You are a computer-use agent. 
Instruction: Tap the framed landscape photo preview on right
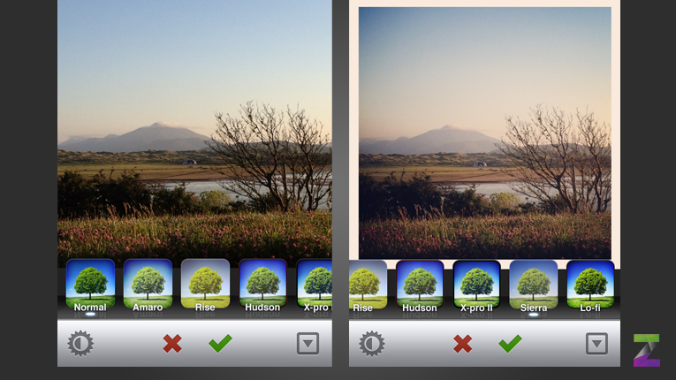coord(484,133)
